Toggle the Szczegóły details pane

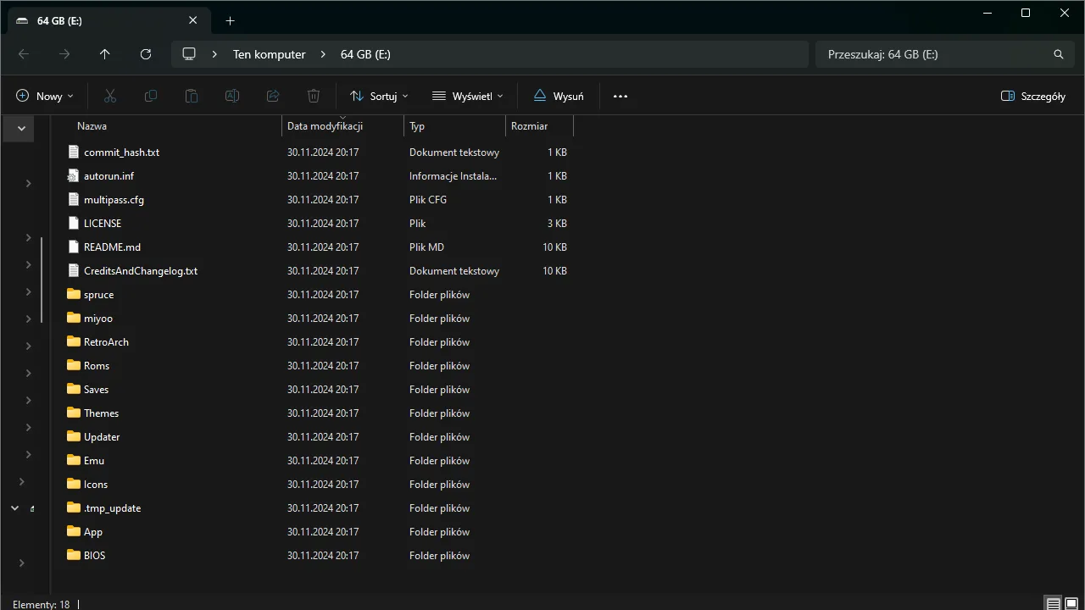pos(1033,97)
